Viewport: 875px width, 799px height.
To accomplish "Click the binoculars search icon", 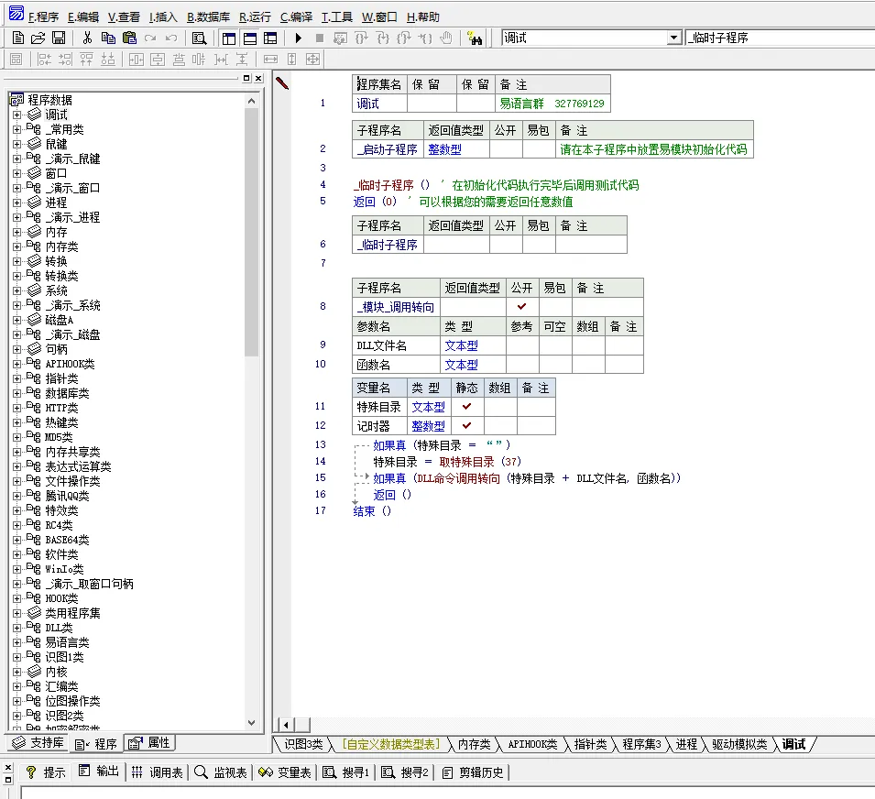I will click(x=475, y=38).
